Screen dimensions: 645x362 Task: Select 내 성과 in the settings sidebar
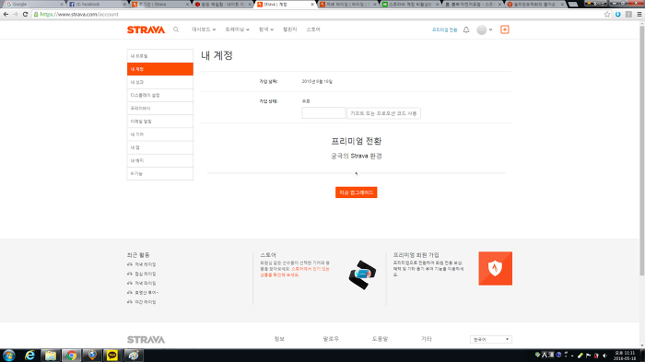click(x=160, y=82)
